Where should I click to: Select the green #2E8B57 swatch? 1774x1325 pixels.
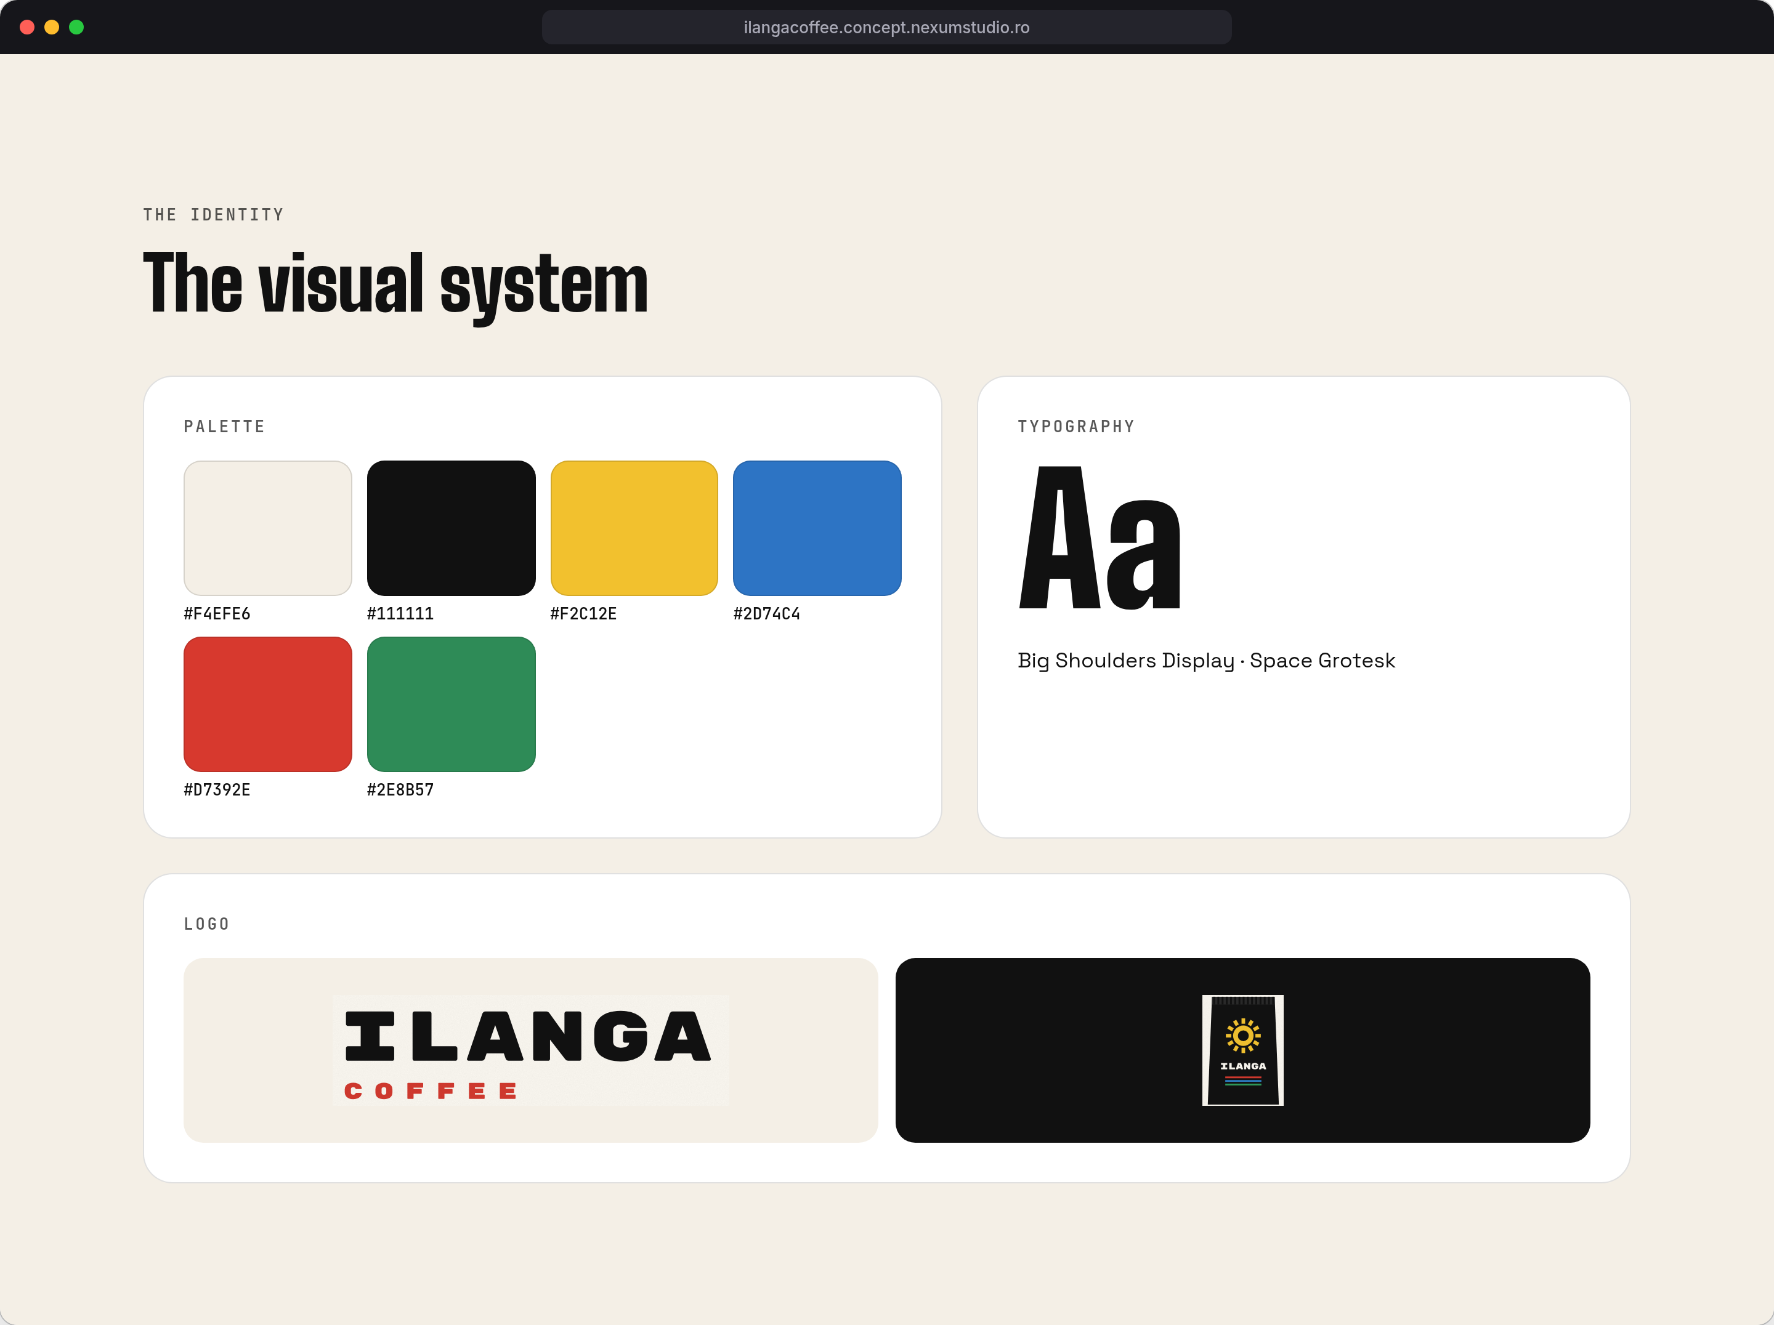tap(452, 704)
